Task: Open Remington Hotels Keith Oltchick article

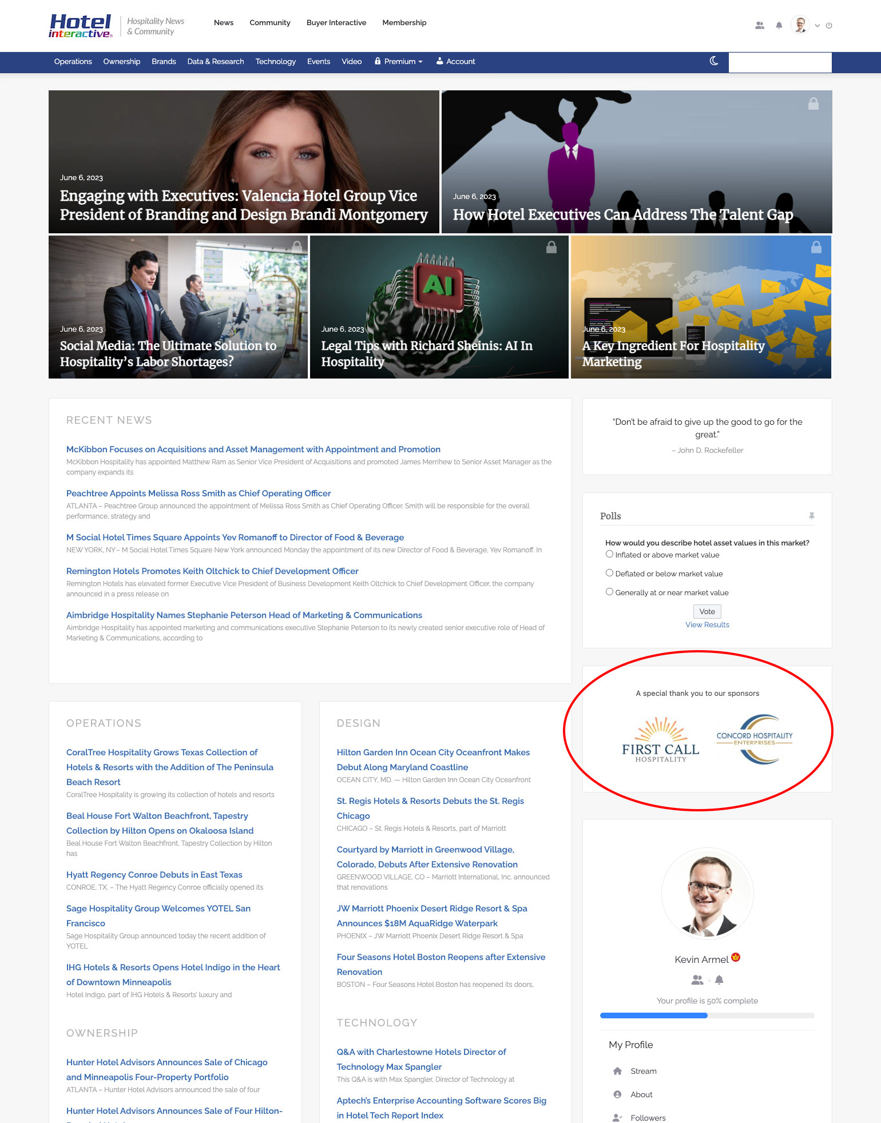Action: pyautogui.click(x=212, y=571)
